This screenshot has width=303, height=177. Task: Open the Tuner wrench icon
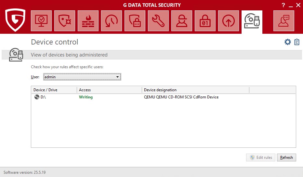click(x=158, y=21)
